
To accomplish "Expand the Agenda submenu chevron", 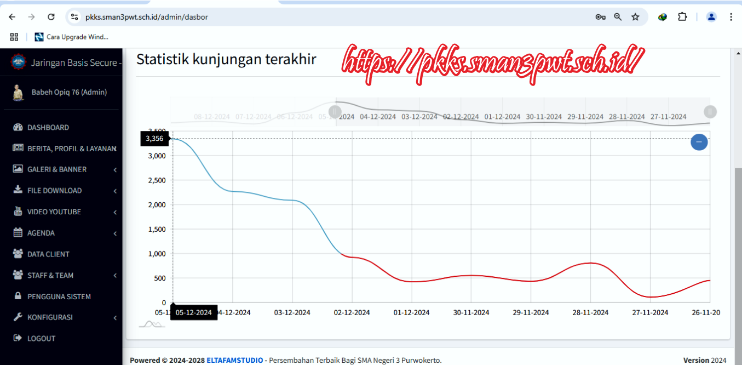I will tap(115, 233).
